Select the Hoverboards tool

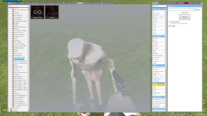click(x=158, y=105)
